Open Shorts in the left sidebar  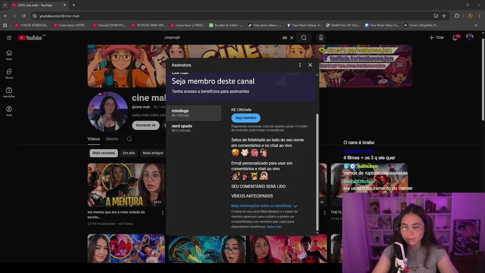pyautogui.click(x=9, y=74)
